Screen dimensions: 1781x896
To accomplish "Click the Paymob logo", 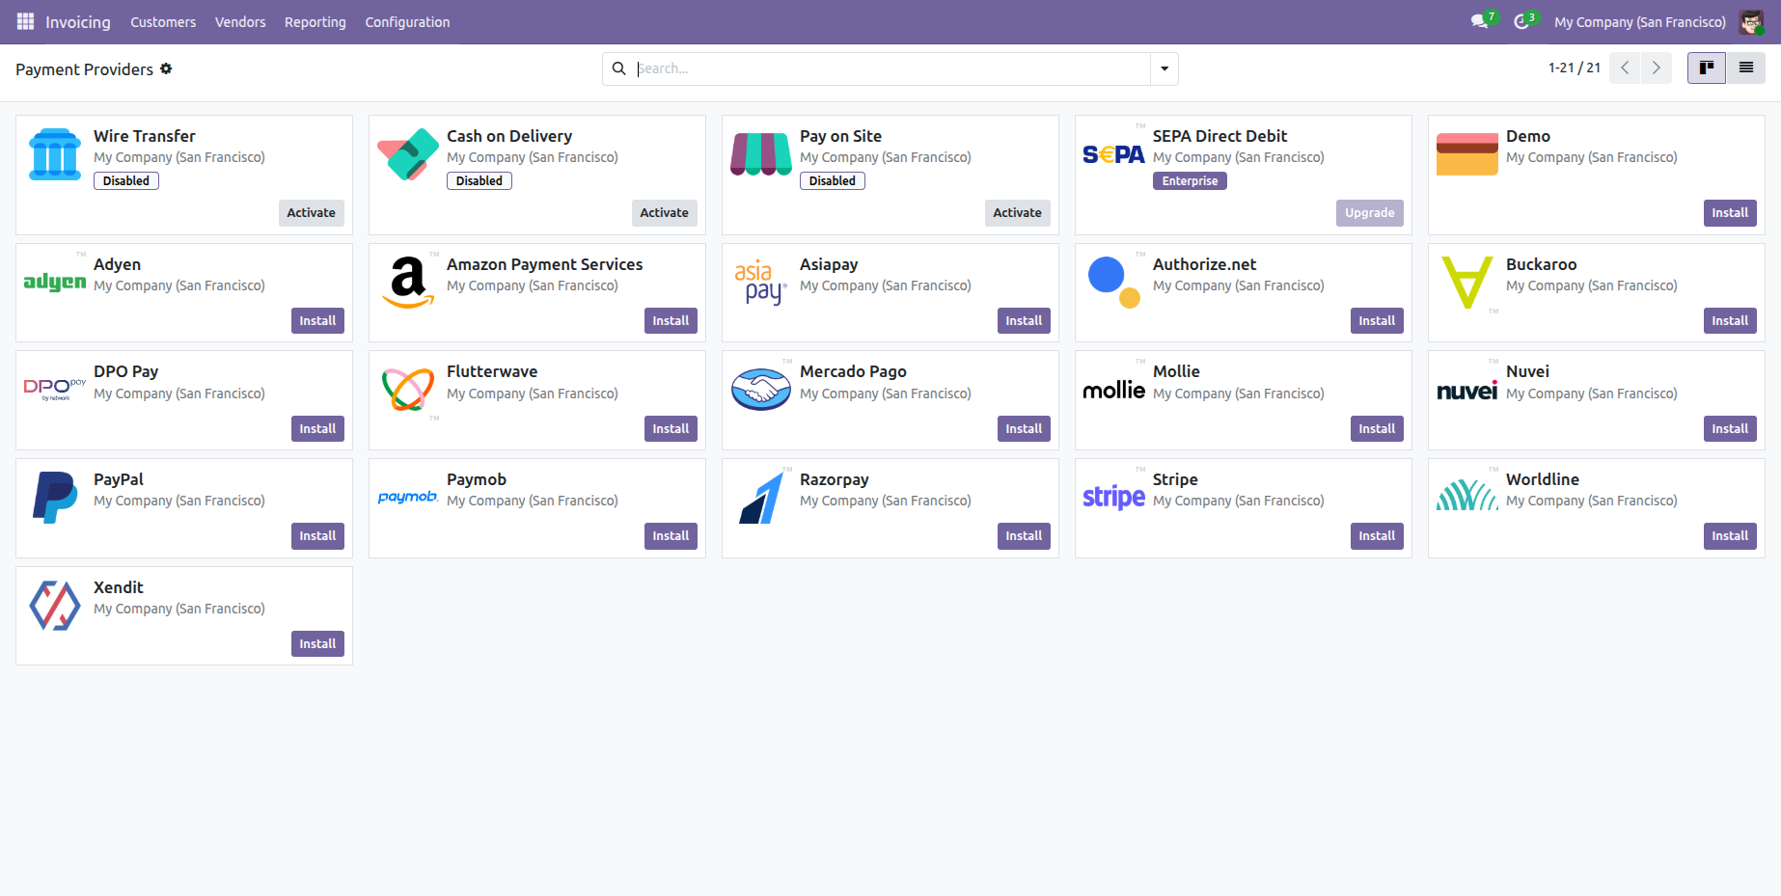I will pyautogui.click(x=408, y=497).
